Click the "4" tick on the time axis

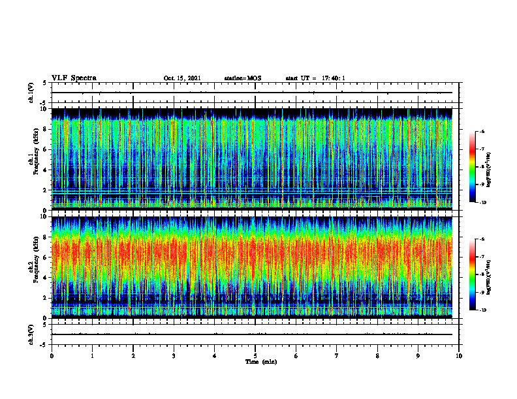point(215,356)
